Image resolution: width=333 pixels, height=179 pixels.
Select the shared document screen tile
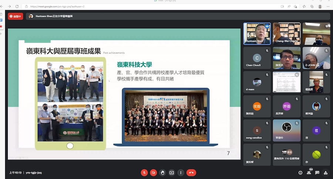click(x=287, y=82)
